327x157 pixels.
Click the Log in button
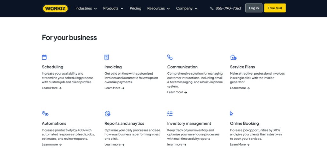point(254,8)
